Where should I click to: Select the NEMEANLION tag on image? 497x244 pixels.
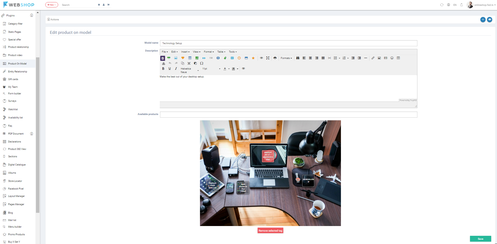click(x=308, y=181)
